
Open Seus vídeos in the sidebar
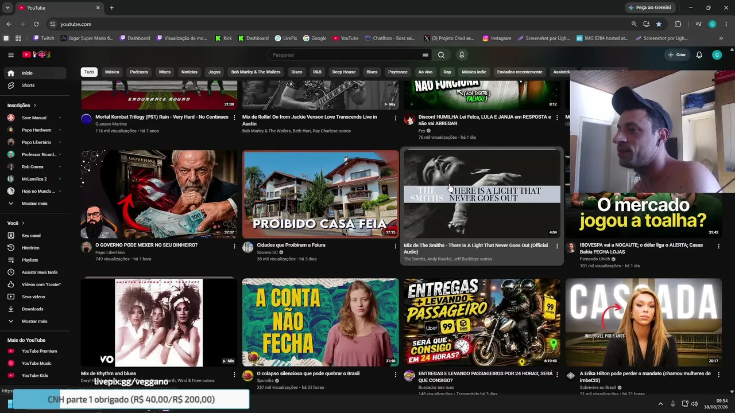tap(35, 297)
